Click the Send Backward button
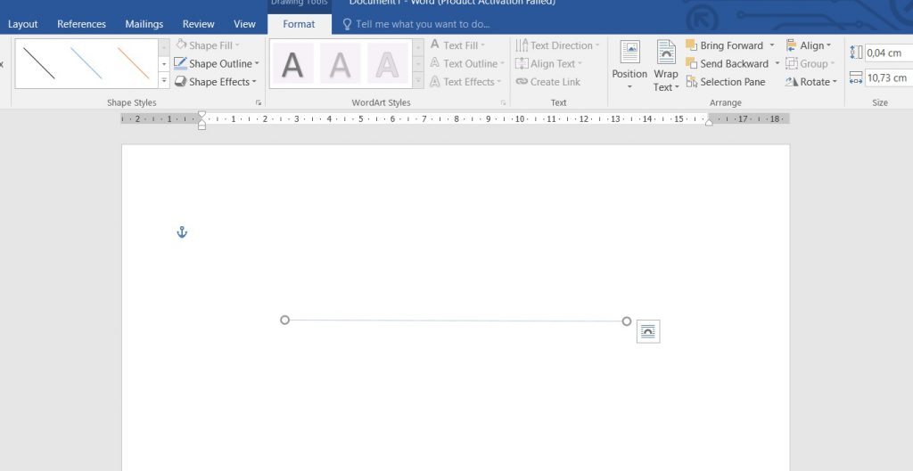 [x=728, y=63]
